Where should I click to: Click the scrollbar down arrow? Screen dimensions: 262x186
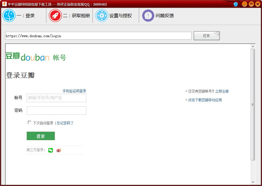coord(253,182)
